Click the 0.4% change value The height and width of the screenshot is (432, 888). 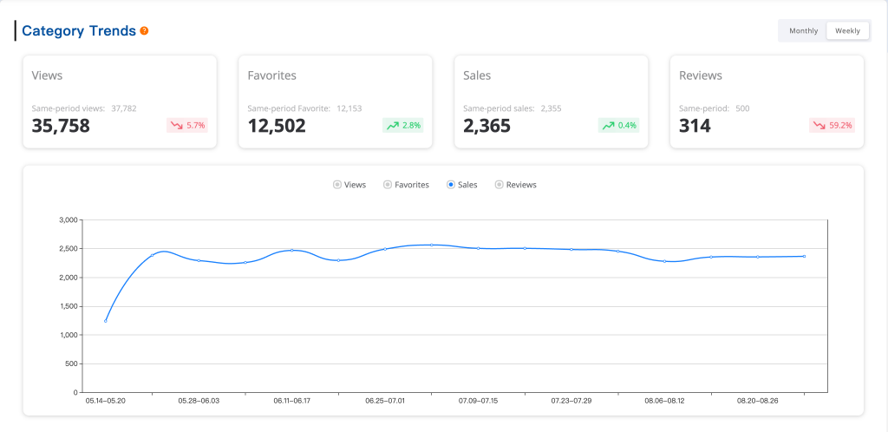pos(627,126)
